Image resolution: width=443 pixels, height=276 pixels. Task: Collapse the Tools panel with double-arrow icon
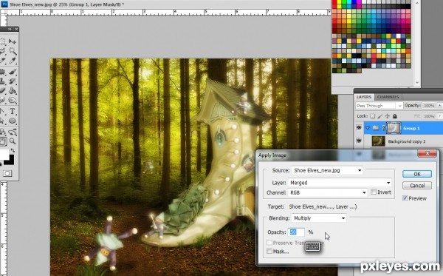point(10,29)
